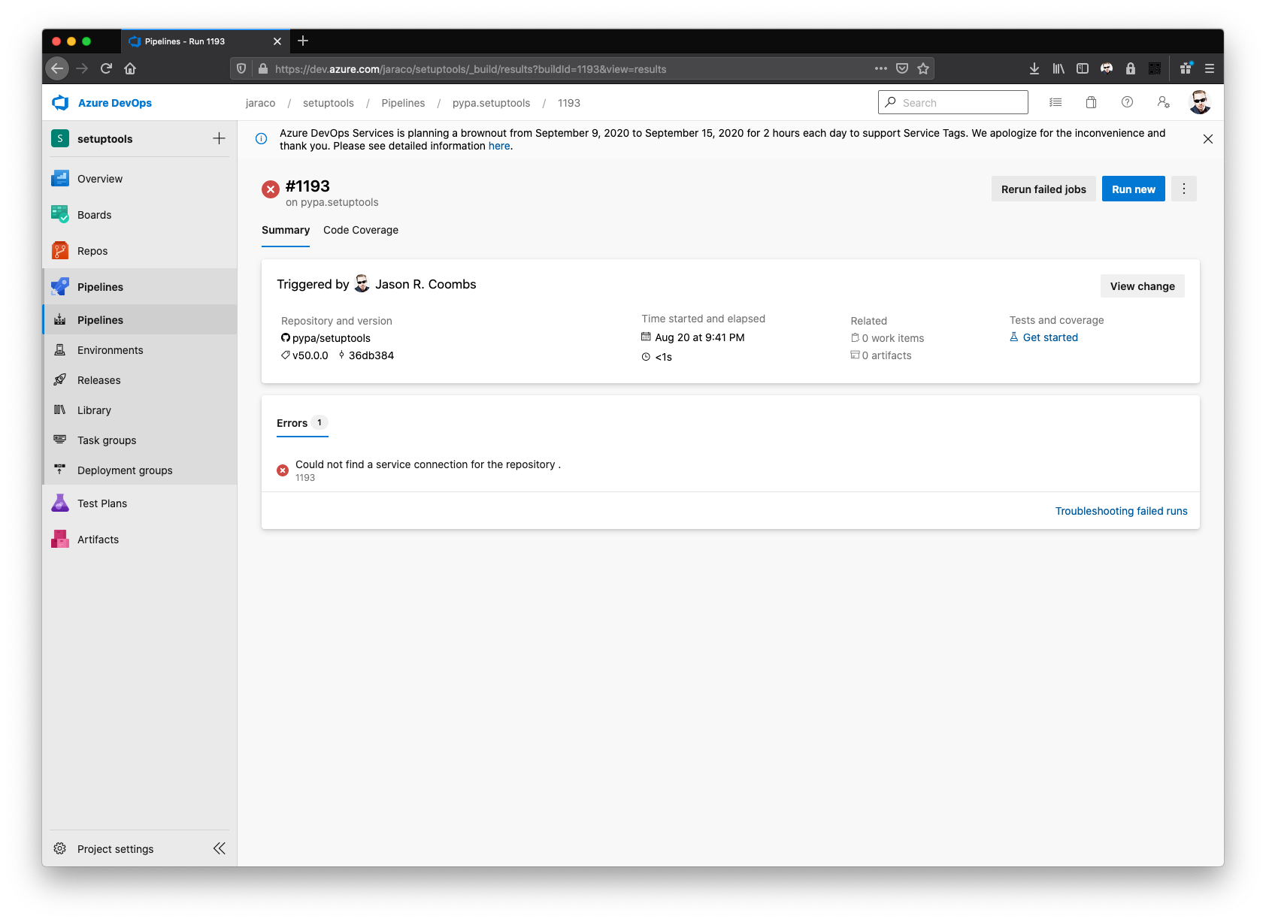Open user settings via the person-gear icon
This screenshot has height=922, width=1266.
click(x=1164, y=102)
